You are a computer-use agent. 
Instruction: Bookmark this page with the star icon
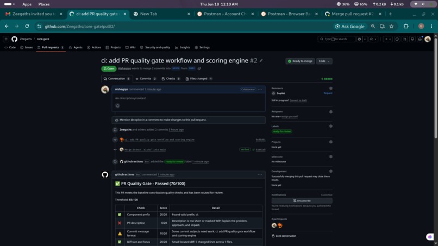coord(392,26)
